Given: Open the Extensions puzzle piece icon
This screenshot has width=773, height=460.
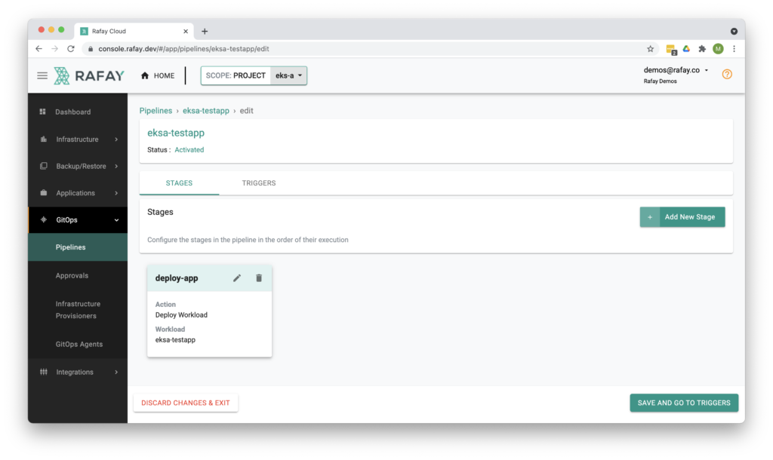Looking at the screenshot, I should coord(702,49).
